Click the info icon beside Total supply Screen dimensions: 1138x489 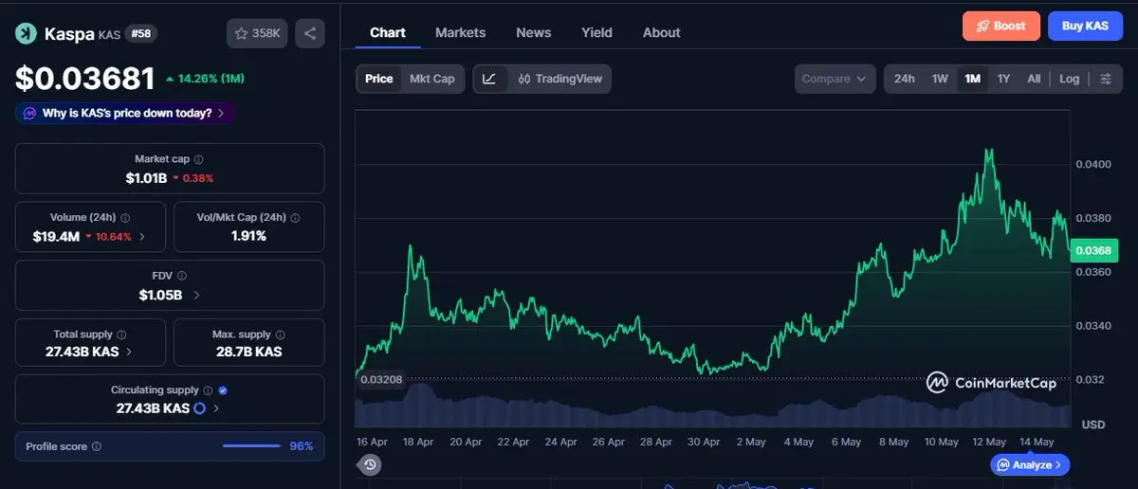click(121, 335)
